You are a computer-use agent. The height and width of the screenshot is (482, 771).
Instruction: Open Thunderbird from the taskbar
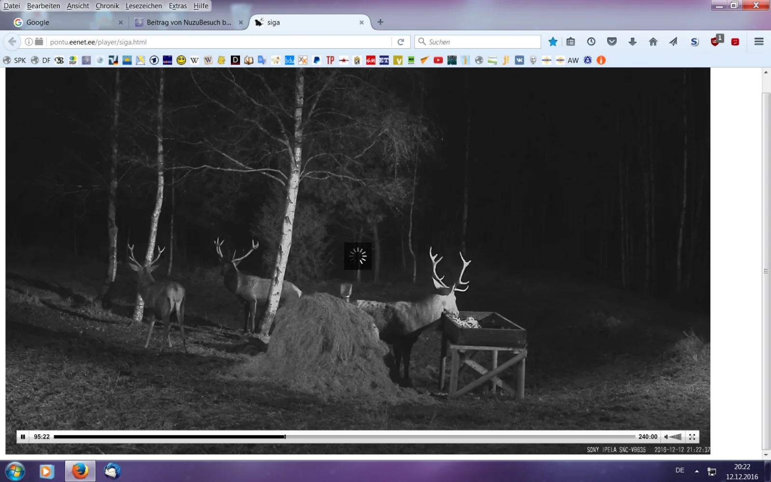(x=112, y=471)
